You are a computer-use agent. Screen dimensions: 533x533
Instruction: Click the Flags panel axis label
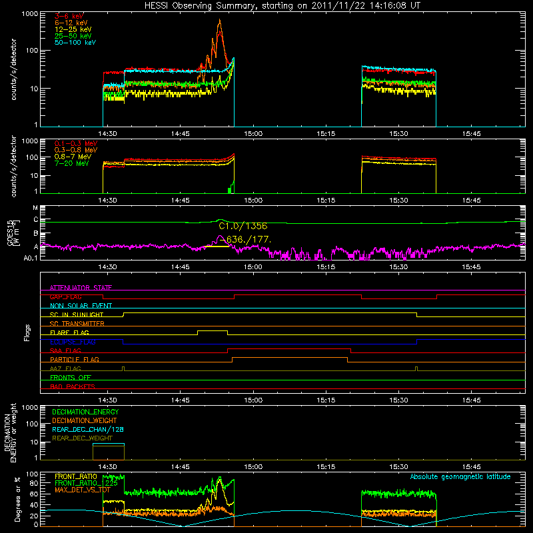tap(27, 332)
